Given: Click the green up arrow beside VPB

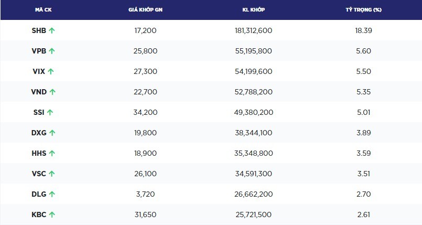Looking at the screenshot, I should click(52, 51).
